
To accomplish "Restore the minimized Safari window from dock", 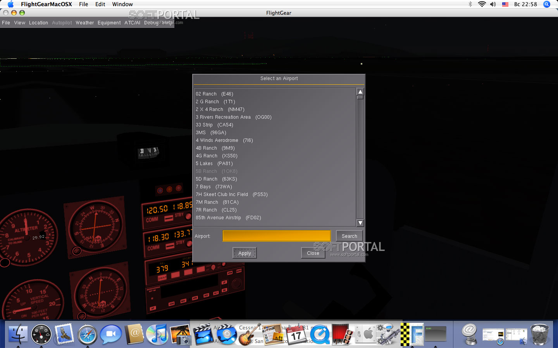I will pos(493,336).
